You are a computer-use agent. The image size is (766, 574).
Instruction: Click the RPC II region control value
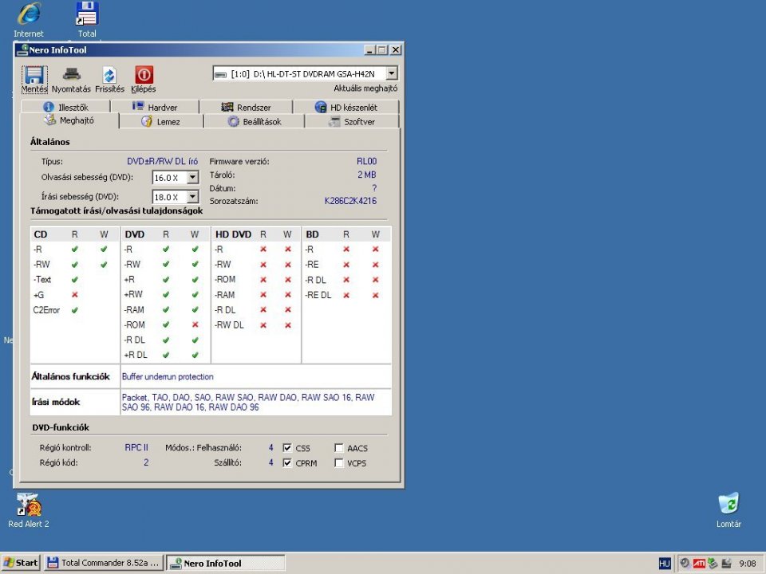(136, 447)
